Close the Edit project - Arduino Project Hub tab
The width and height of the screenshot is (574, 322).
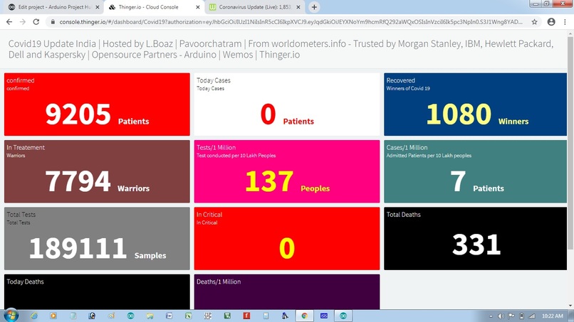(98, 7)
